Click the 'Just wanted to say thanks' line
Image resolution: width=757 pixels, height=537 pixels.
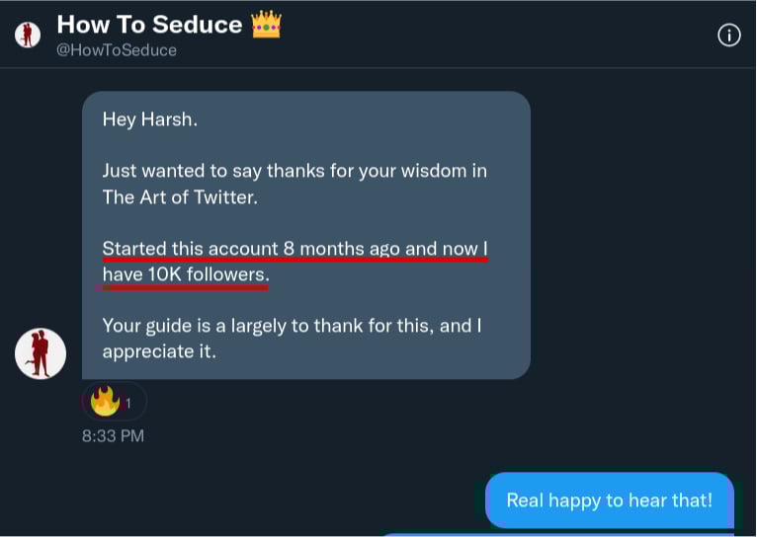pos(294,171)
